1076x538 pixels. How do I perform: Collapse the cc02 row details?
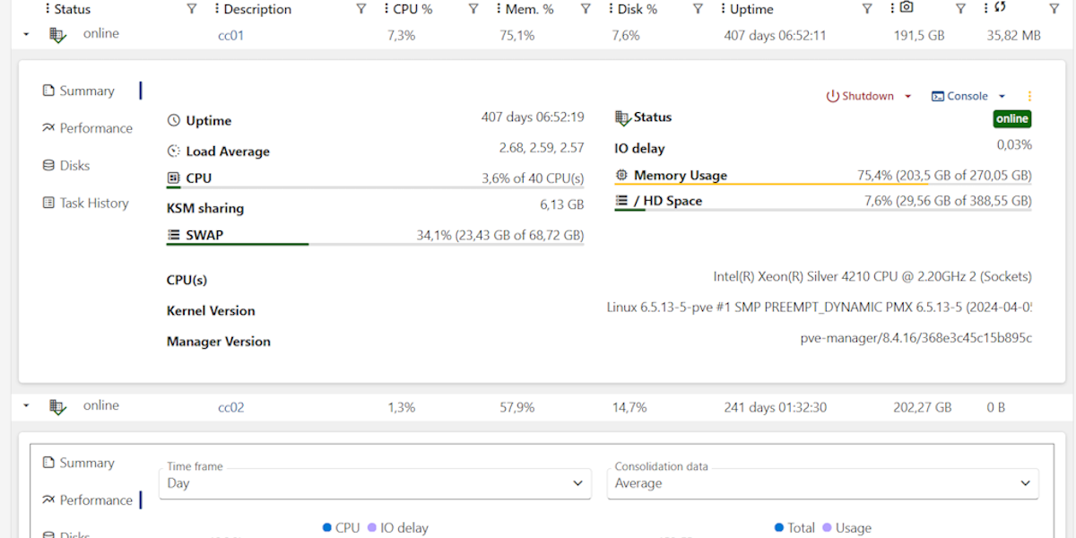click(x=26, y=406)
